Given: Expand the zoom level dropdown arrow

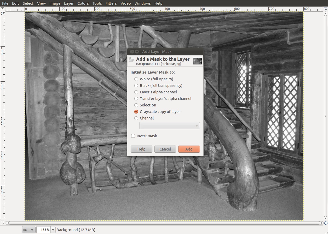Looking at the screenshot, I should point(53,230).
